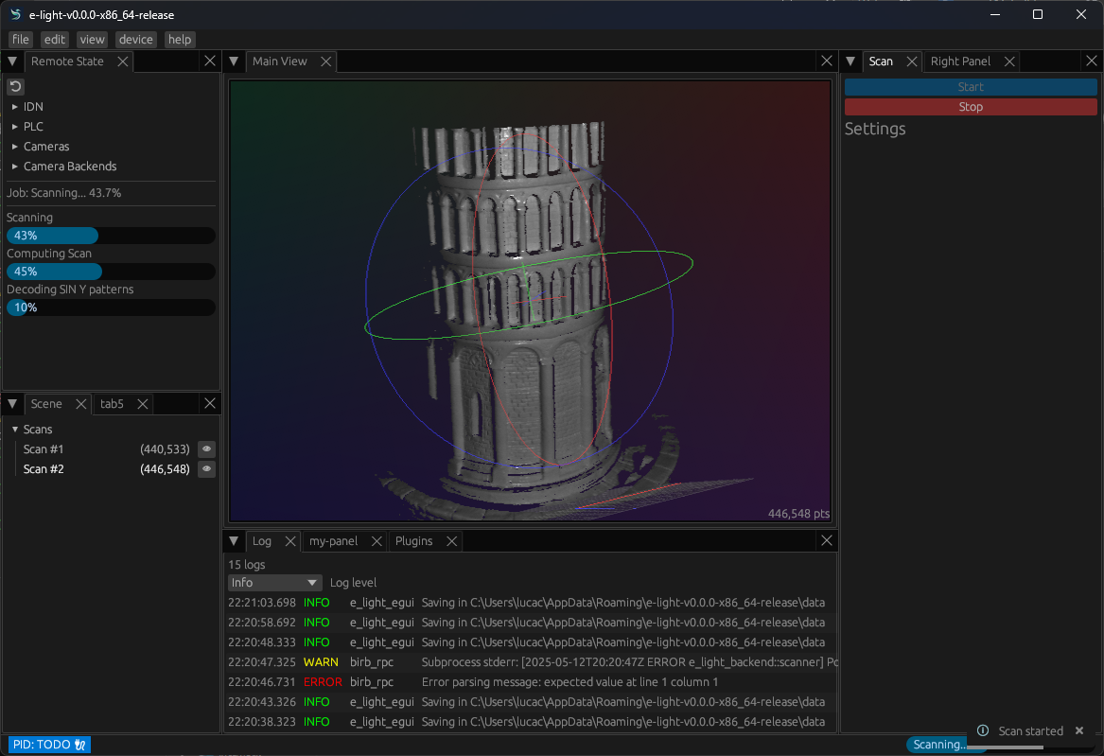Click the Stop scan button
The width and height of the screenshot is (1104, 756).
[x=971, y=107]
